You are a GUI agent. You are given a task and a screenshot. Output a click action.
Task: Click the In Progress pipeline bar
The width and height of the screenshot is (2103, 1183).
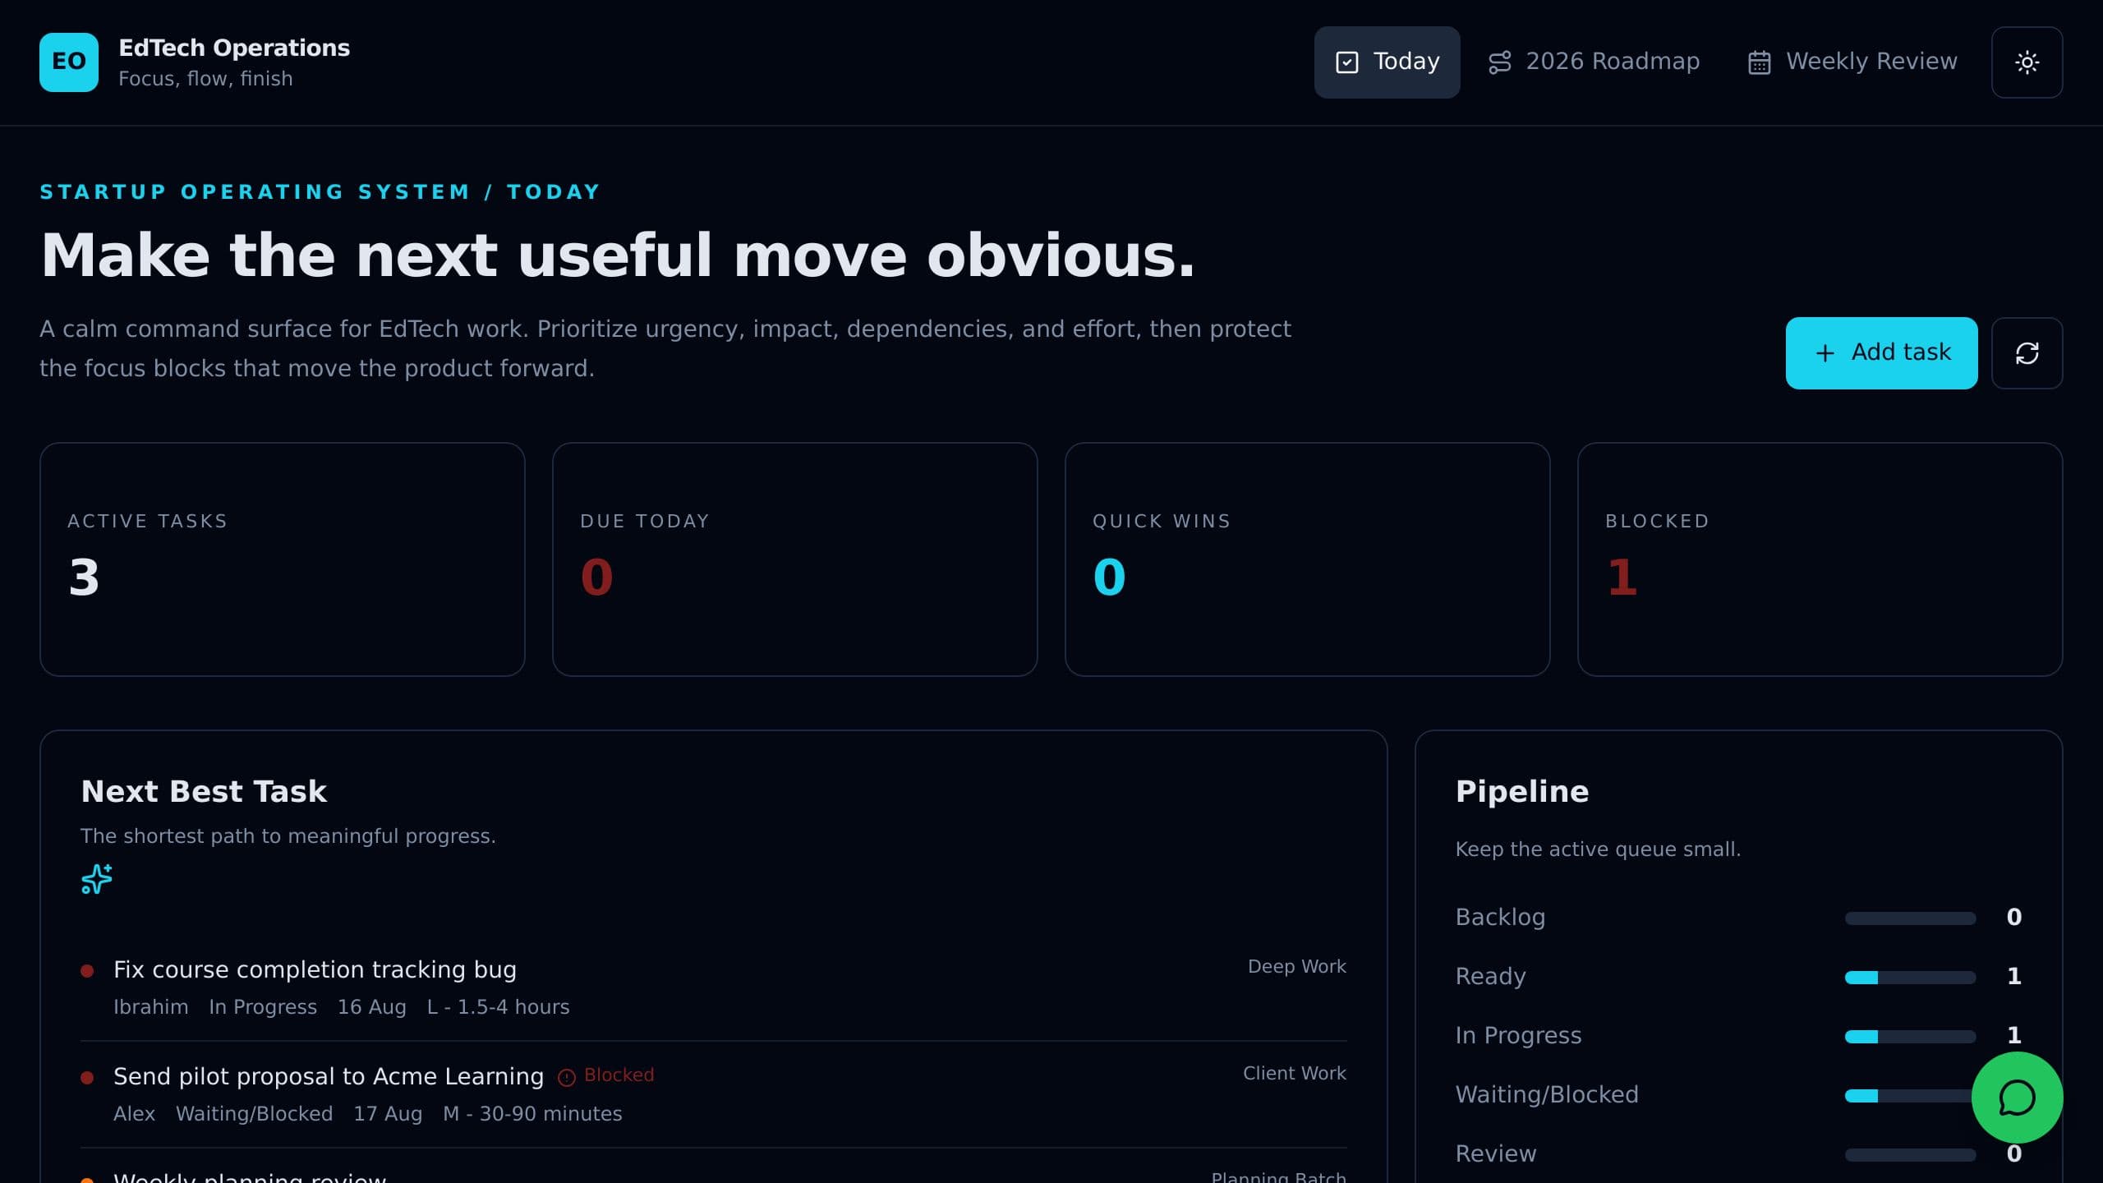1910,1036
